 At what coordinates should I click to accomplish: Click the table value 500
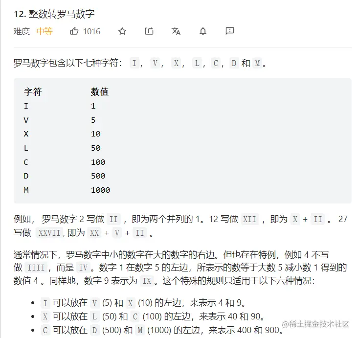pos(98,176)
